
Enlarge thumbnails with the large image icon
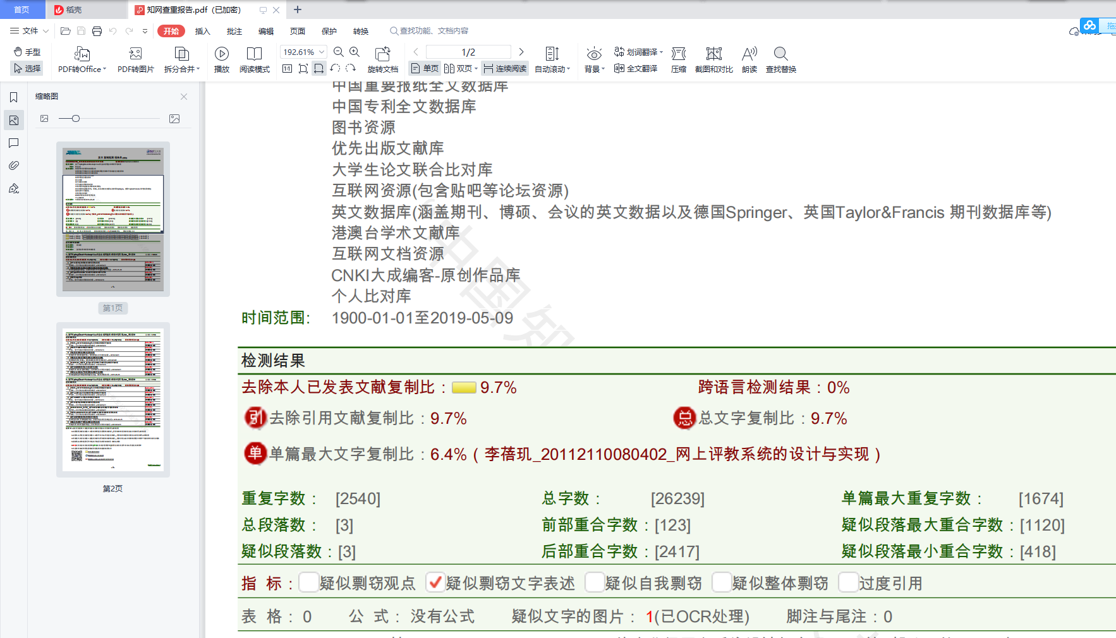174,119
